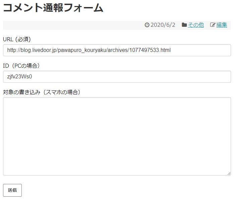Open the 編集 edit link
Image resolution: width=235 pixels, height=200 pixels.
coord(222,25)
